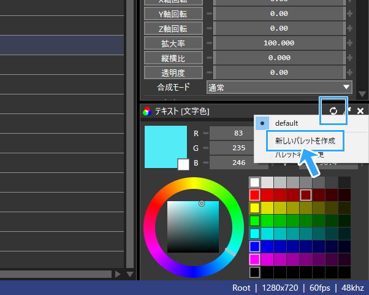This screenshot has height=295, width=369.
Task: Choose 新しいパレットを作成 from the menu
Action: click(x=305, y=141)
